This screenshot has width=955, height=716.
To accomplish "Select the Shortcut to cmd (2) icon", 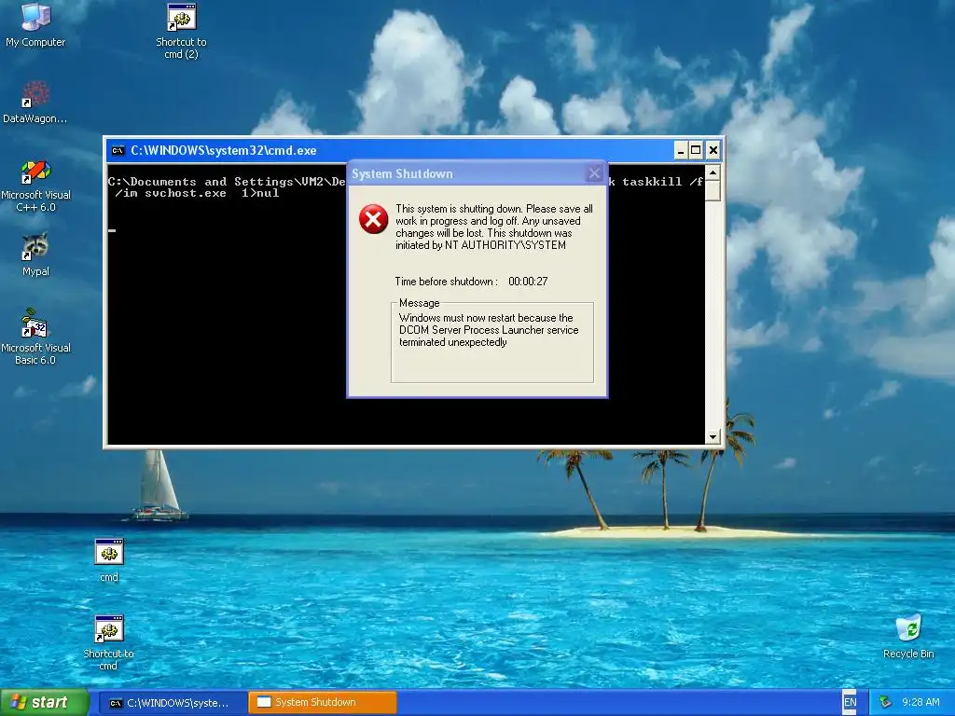I will [x=181, y=32].
